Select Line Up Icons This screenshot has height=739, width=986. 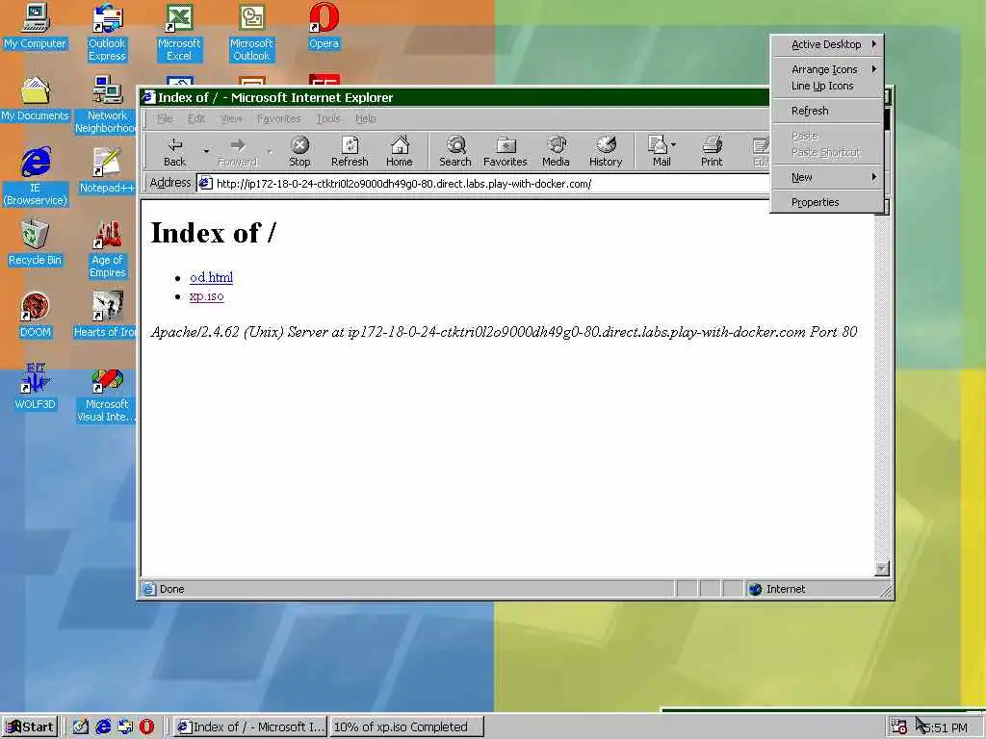pos(827,86)
